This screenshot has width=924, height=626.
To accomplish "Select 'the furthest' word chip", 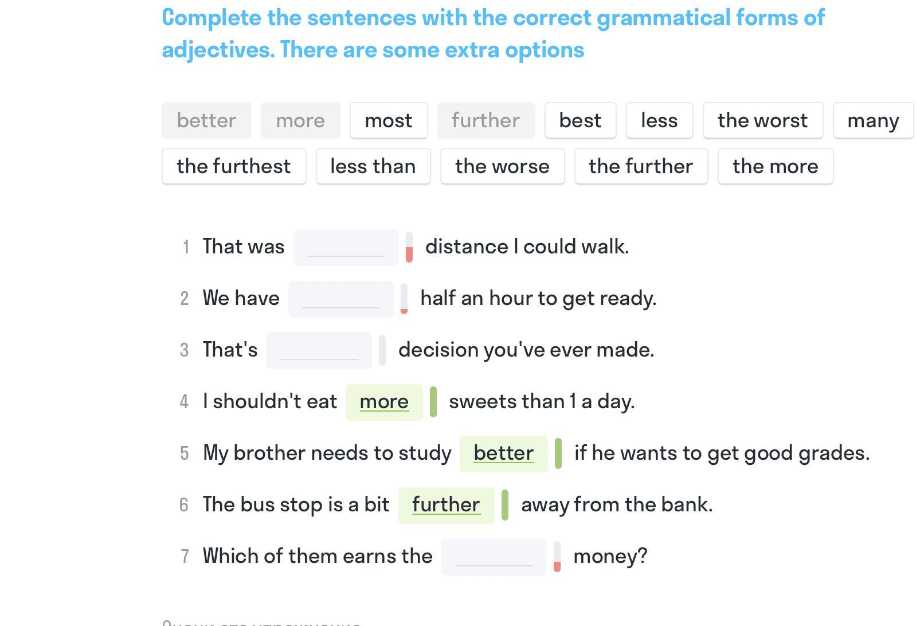I will pyautogui.click(x=234, y=166).
